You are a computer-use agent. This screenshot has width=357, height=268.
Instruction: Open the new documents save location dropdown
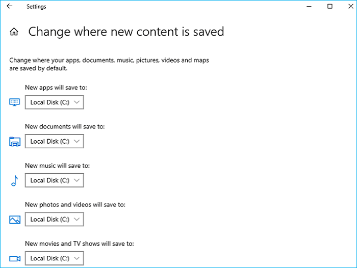tap(54, 142)
